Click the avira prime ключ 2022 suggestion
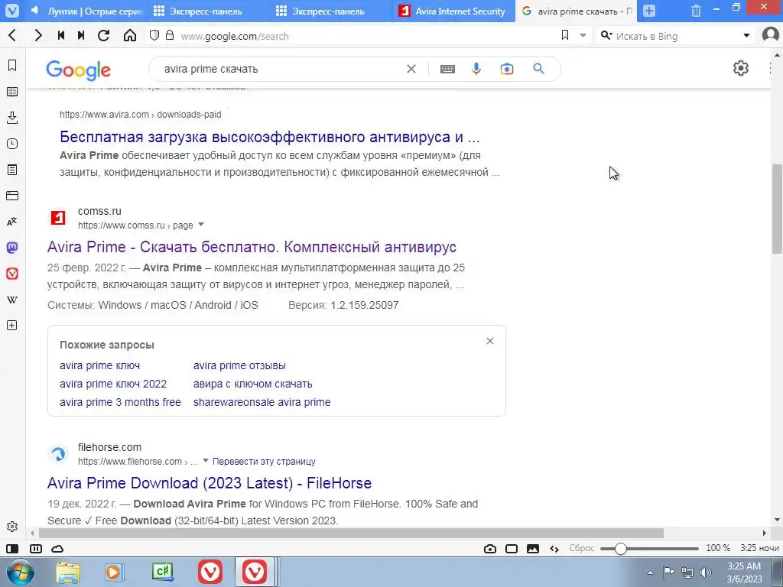Screen dimensions: 783x587 [113, 384]
